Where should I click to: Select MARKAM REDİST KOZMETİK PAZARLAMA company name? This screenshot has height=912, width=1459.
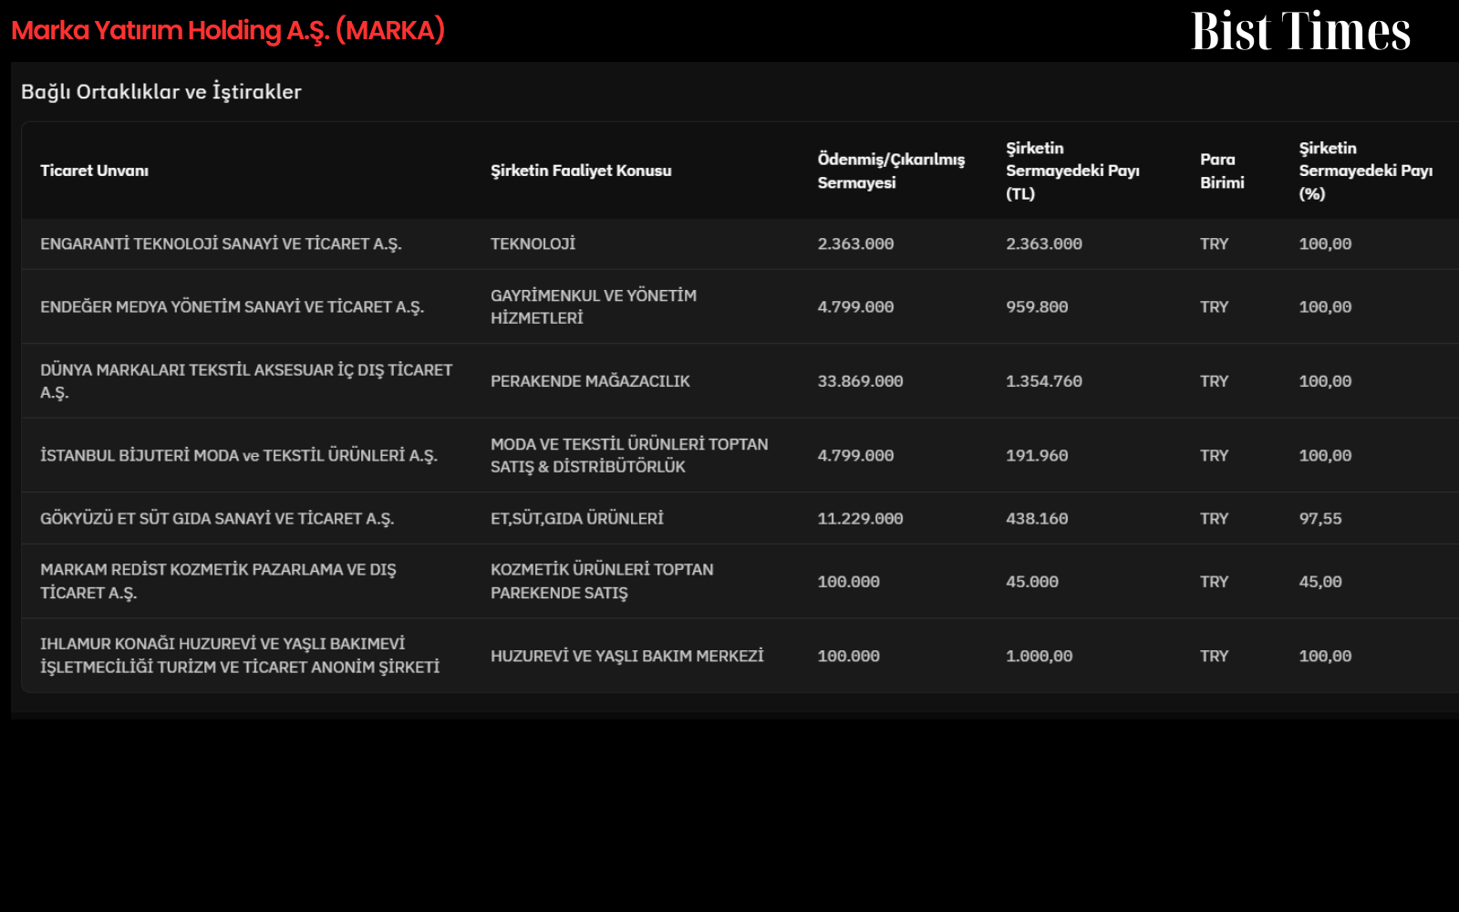[218, 581]
